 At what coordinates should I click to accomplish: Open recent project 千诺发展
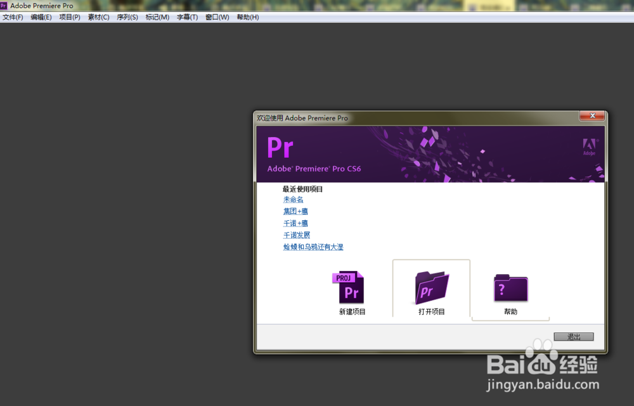297,235
